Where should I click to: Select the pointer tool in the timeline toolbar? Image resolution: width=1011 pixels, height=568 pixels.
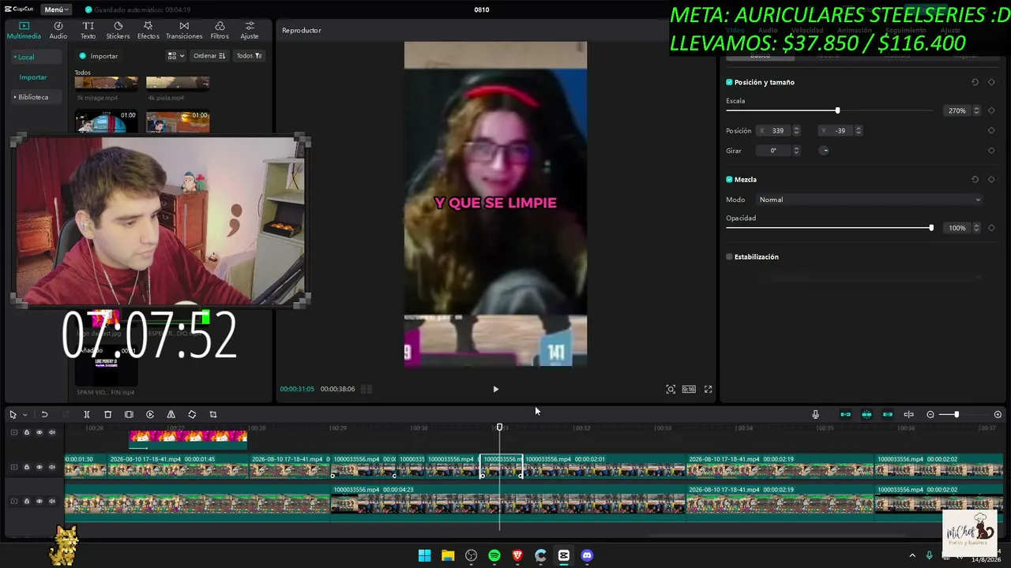13,414
